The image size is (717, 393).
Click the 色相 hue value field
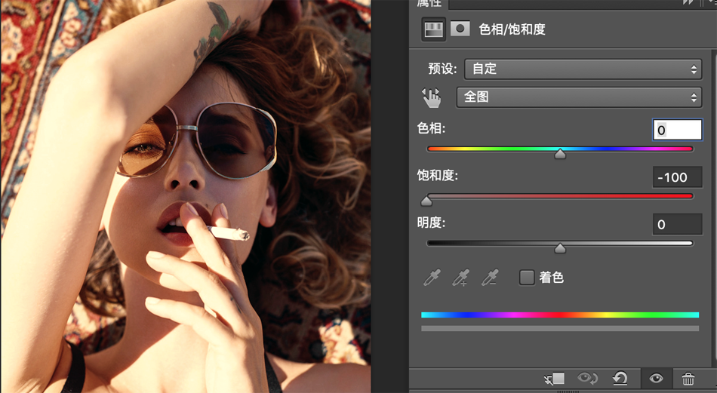click(677, 130)
